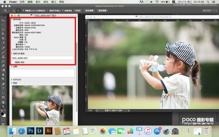Select the Hand tool
Screen dimensions: 219x137
(3, 102)
